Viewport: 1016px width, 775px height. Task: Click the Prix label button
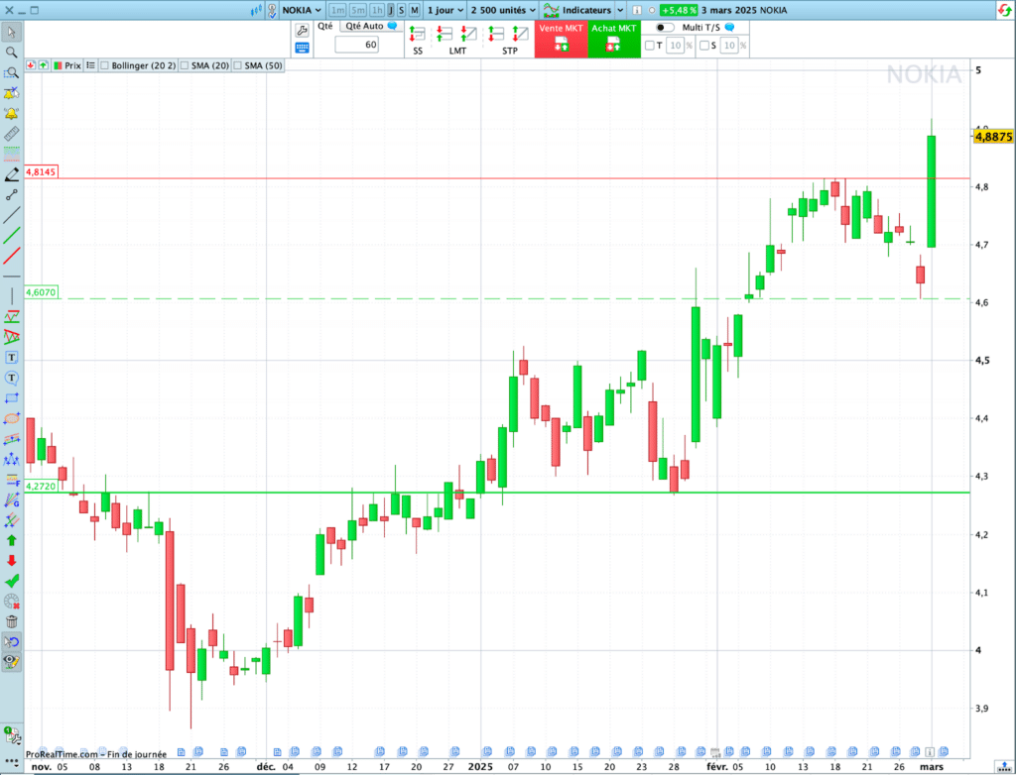coord(67,65)
